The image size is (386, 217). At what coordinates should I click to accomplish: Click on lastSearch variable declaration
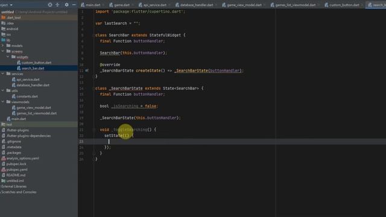point(115,24)
